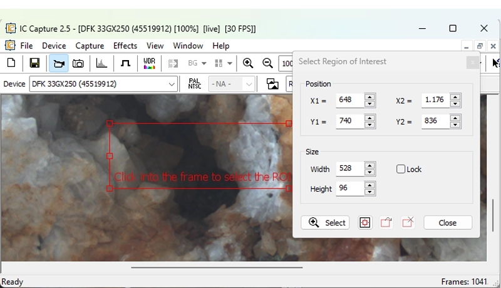Click the zoom out magnifier
Screen dimensions: 501x288
(x=267, y=63)
